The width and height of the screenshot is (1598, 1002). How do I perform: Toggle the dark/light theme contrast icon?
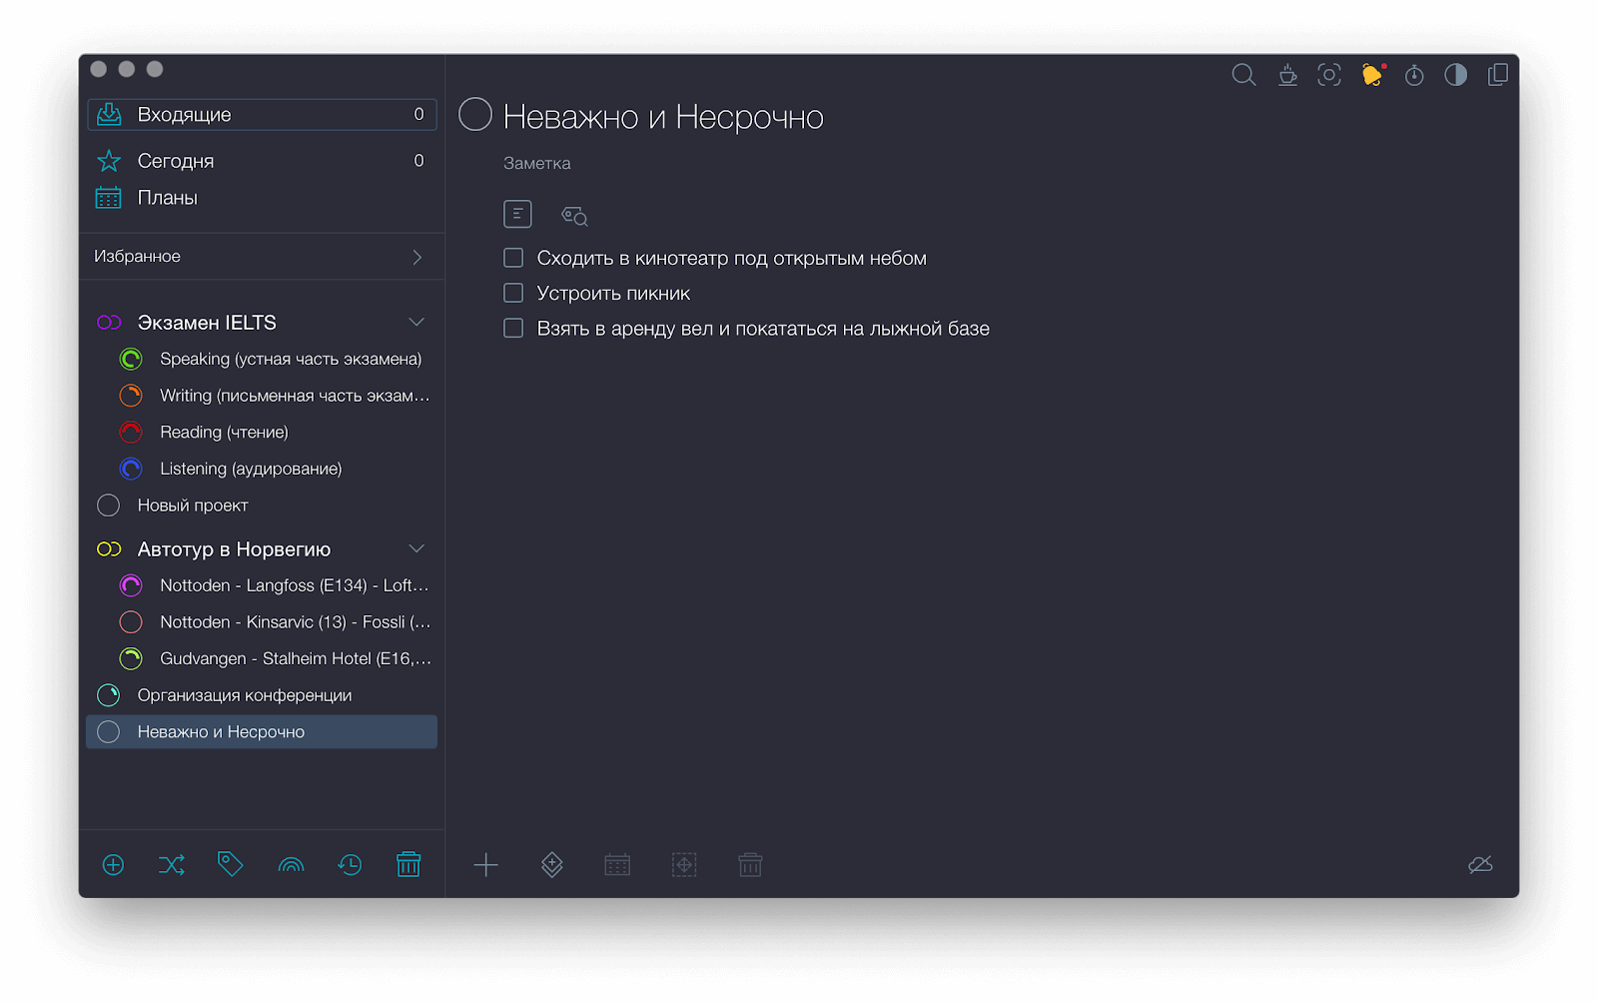coord(1456,75)
